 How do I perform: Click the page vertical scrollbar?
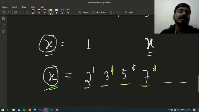click(x=198, y=84)
